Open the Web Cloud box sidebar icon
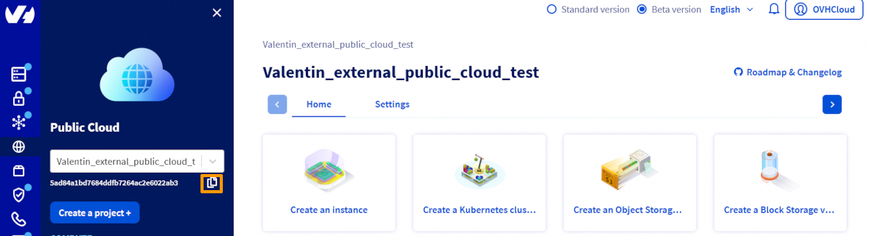The width and height of the screenshot is (869, 236). click(19, 171)
